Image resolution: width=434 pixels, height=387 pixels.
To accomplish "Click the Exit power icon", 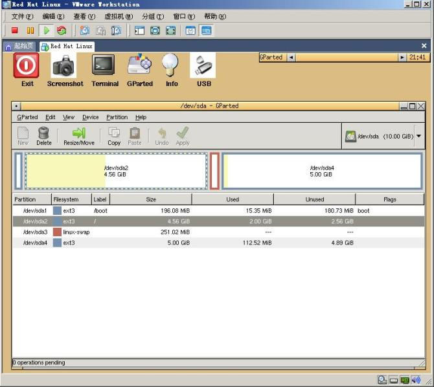I will click(x=26, y=65).
